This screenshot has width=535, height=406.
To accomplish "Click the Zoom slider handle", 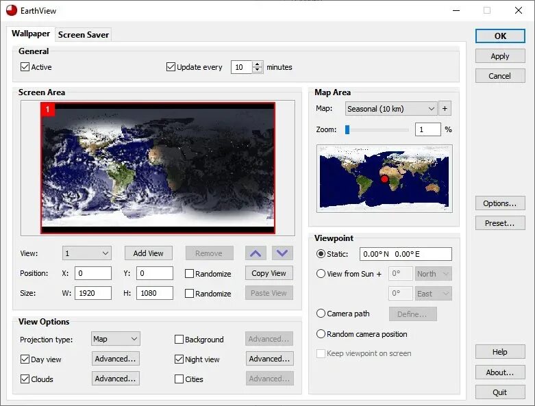I will pos(347,129).
